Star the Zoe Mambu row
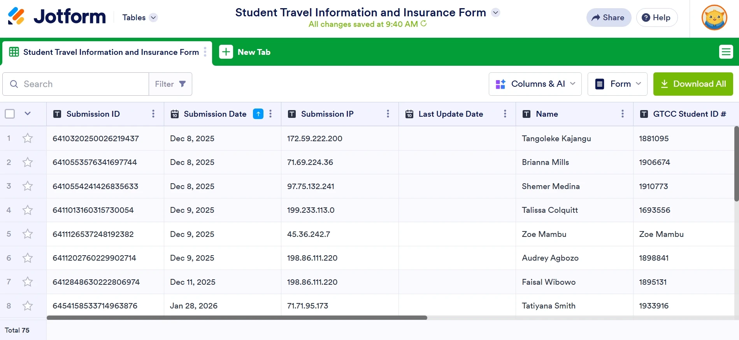The height and width of the screenshot is (340, 739). [x=28, y=234]
